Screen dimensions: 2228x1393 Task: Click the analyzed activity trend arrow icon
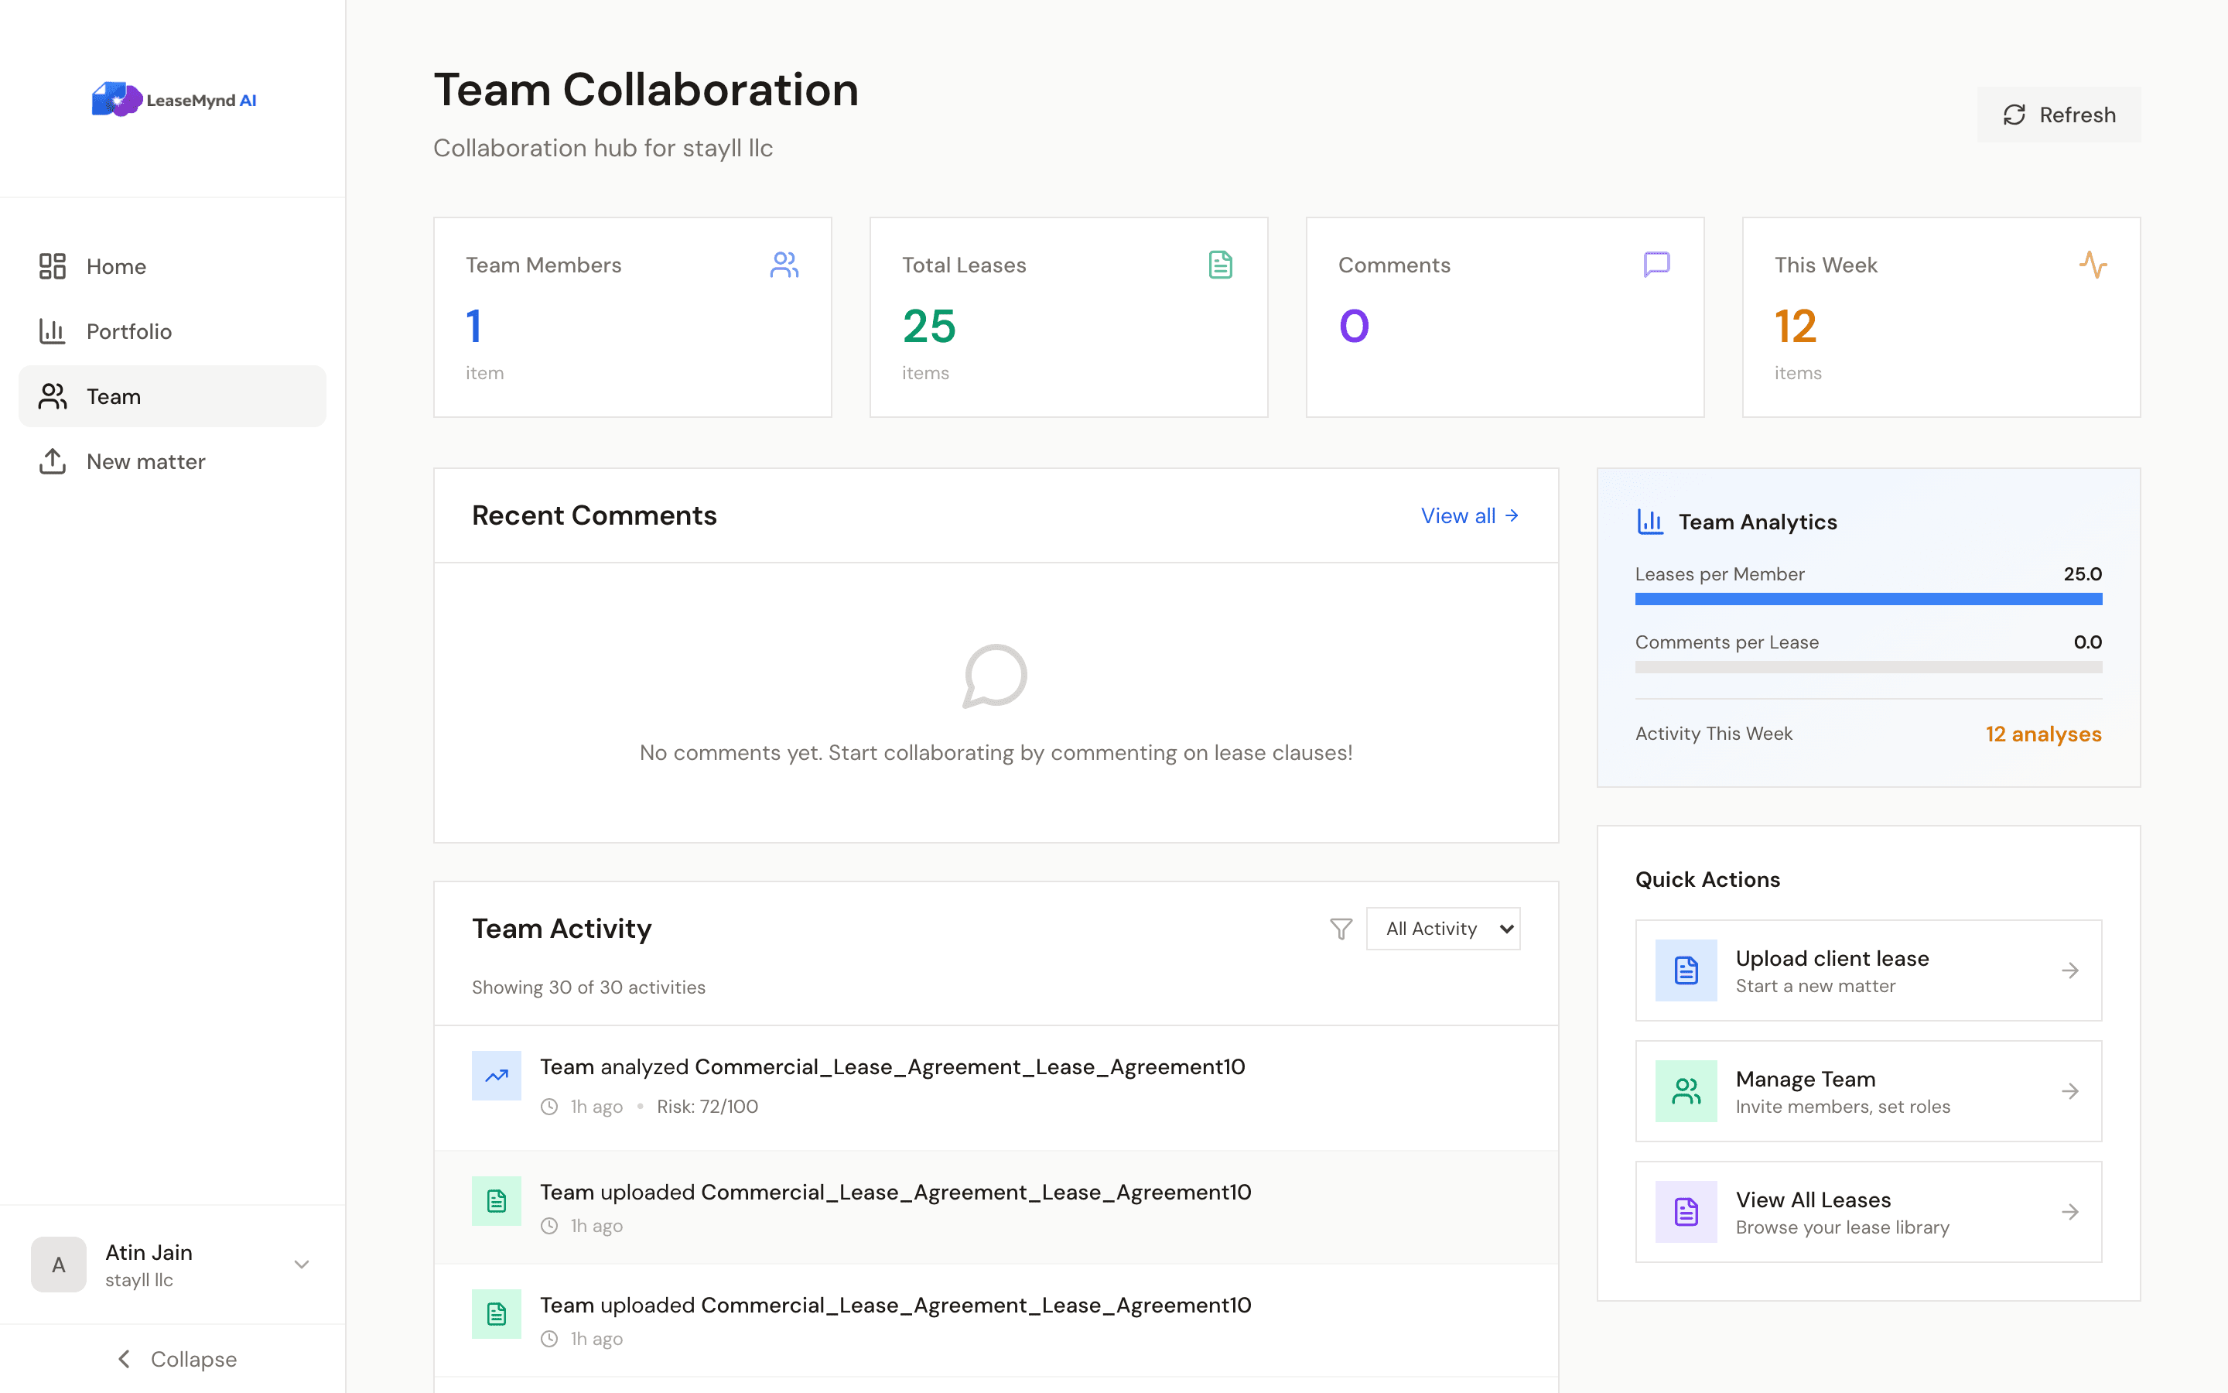[x=497, y=1075]
